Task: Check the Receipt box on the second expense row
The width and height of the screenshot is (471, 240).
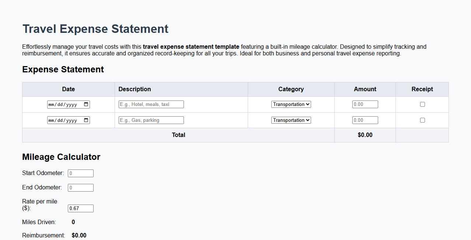Action: tap(422, 120)
